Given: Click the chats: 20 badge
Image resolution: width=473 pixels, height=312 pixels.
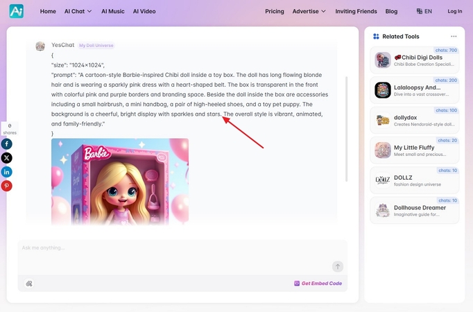Looking at the screenshot, I should (x=447, y=141).
